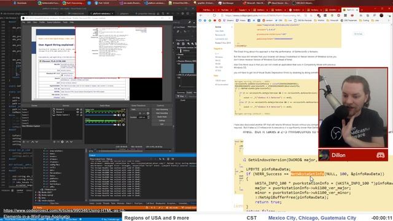Expand the libobs-opengl project in Solution Explorer
The height and width of the screenshot is (221, 393).
36,195
